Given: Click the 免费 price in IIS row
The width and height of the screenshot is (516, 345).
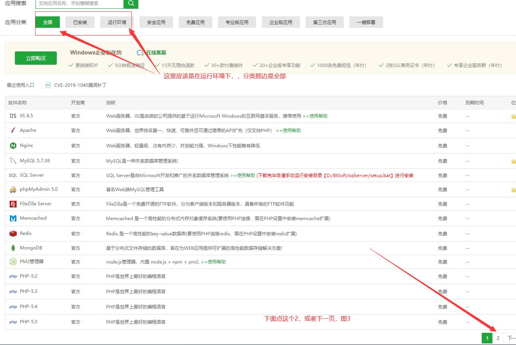Looking at the screenshot, I should [x=442, y=116].
